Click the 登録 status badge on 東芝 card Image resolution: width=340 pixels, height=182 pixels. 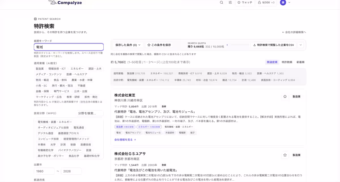click(164, 107)
